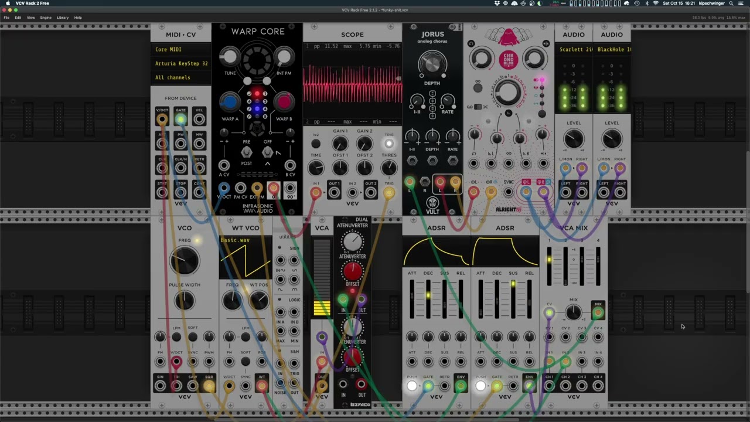Open the Core MIDI driver selector
The height and width of the screenshot is (422, 750).
tap(181, 49)
